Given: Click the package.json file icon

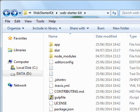Looking at the screenshot, I should (51, 109).
